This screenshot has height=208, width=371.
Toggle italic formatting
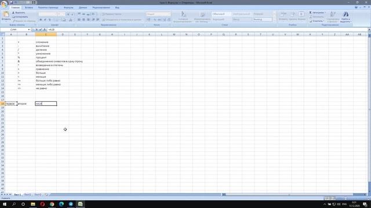click(45, 20)
